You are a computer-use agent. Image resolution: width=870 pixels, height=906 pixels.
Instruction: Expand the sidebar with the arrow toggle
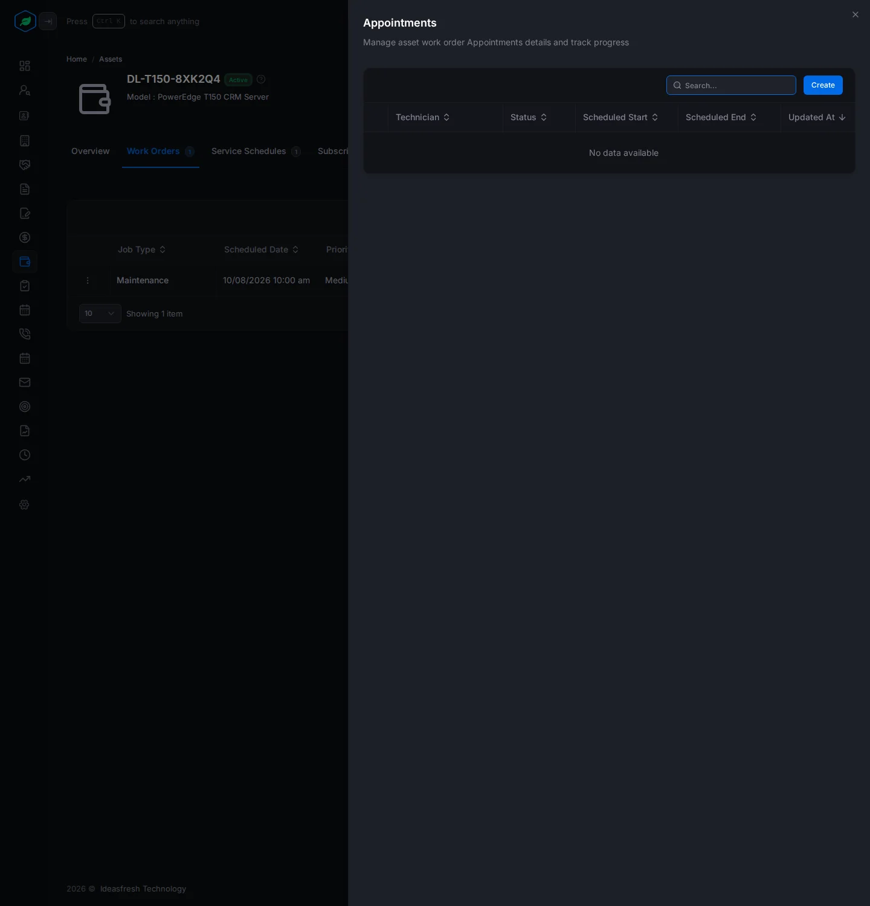(48, 21)
